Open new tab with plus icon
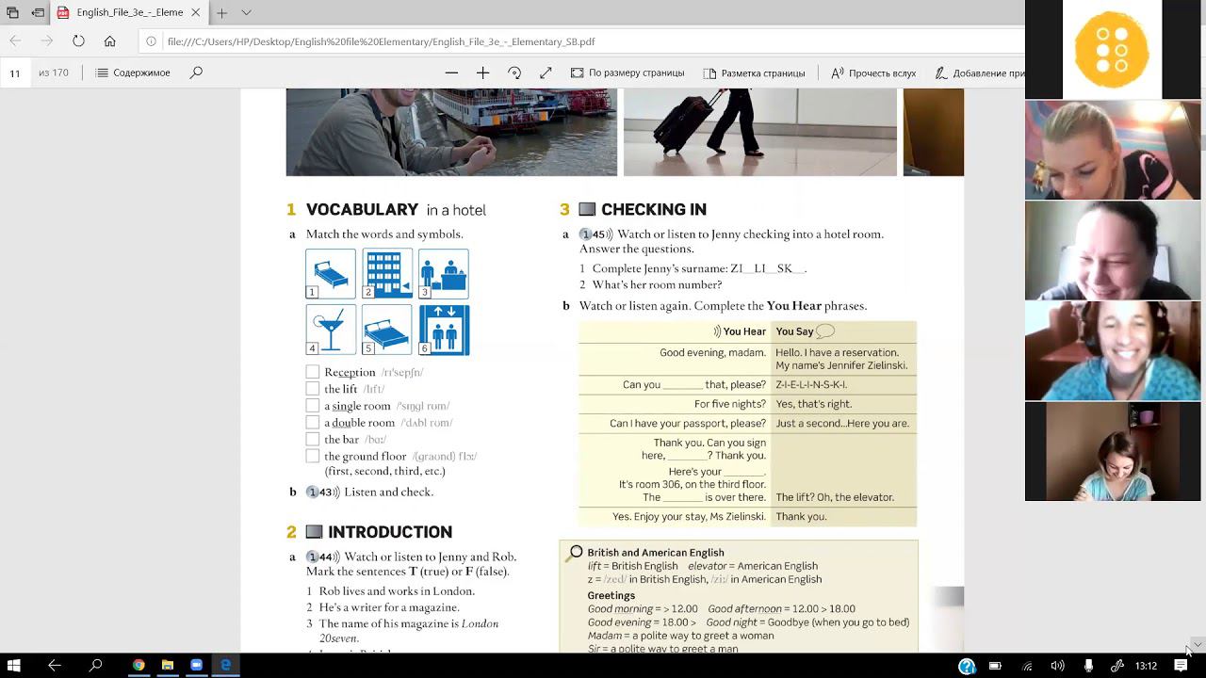Viewport: 1206px width, 678px height. pos(221,13)
